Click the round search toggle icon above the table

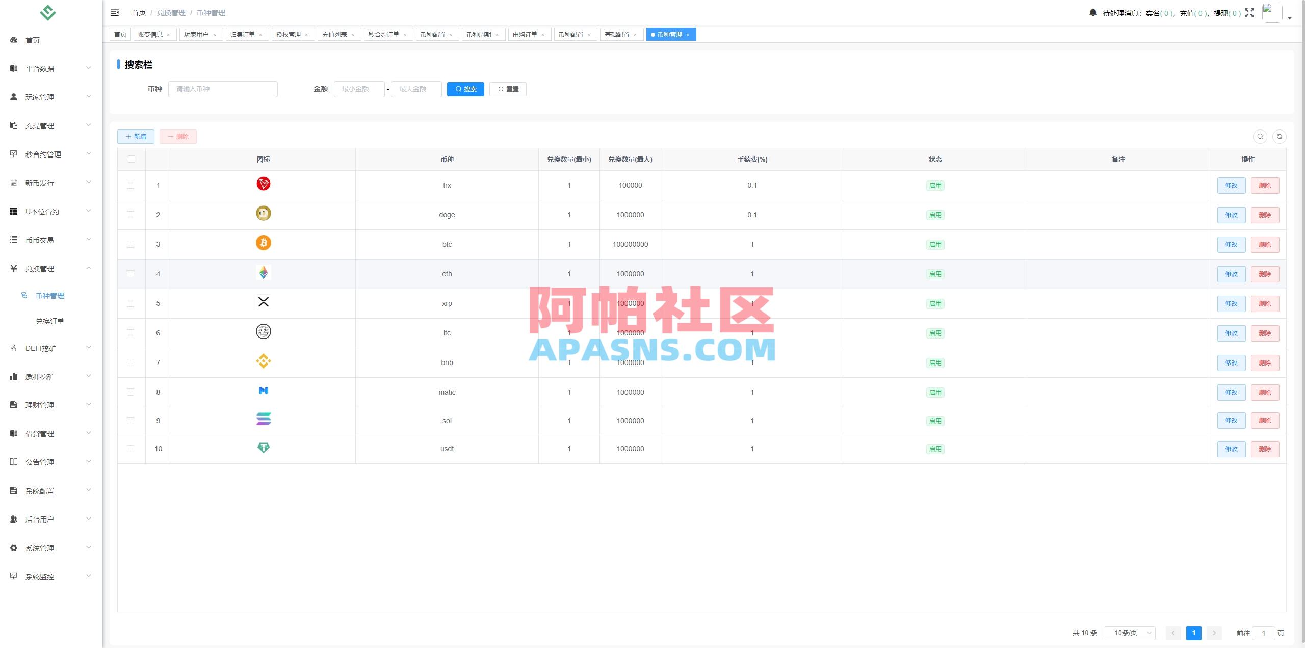click(x=1260, y=136)
